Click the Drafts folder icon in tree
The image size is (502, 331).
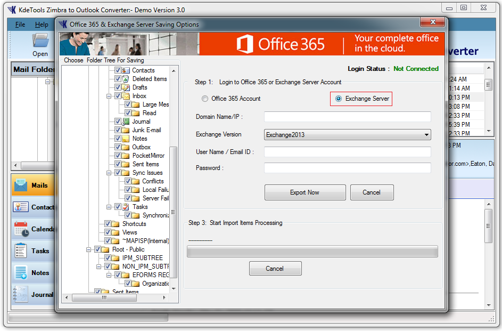coord(126,87)
